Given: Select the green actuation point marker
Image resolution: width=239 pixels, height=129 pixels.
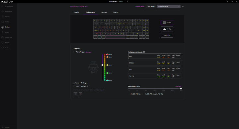Looking at the screenshot, I should [x=107, y=73].
